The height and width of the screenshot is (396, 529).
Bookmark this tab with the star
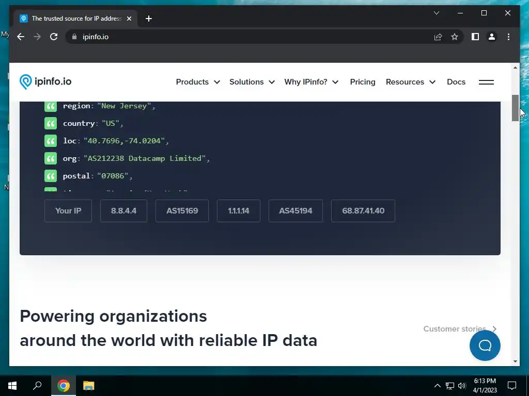(455, 37)
